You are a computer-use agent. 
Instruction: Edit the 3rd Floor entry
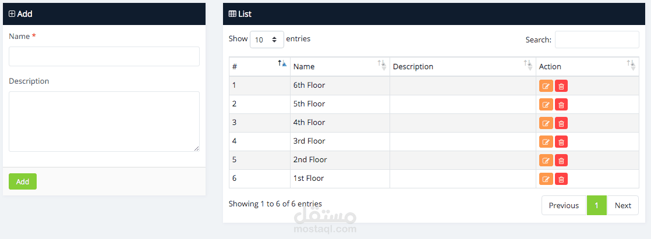(546, 142)
